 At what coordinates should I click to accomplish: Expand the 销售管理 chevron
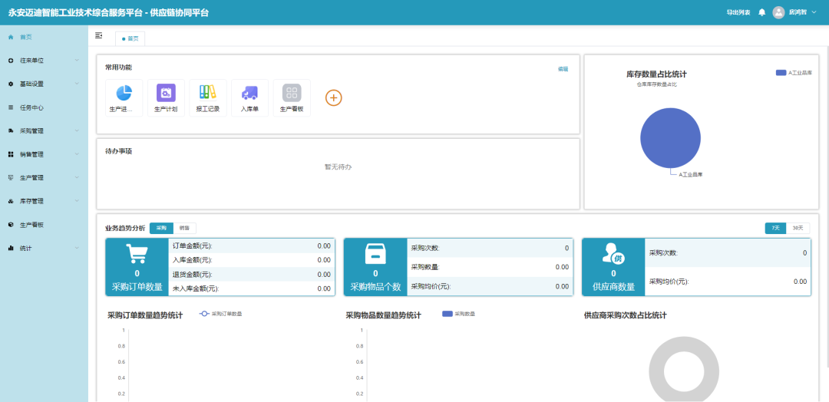(77, 153)
